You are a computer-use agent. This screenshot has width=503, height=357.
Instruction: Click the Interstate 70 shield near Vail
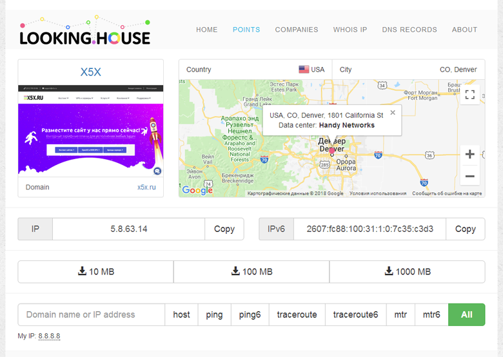(x=264, y=159)
